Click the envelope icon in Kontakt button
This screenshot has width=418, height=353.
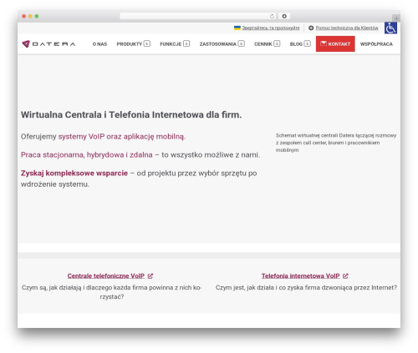pyautogui.click(x=324, y=43)
